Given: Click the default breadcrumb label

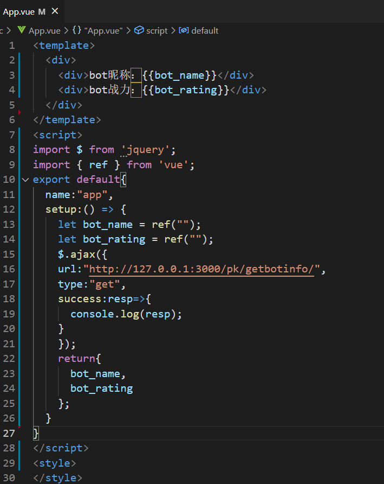Looking at the screenshot, I should point(205,31).
